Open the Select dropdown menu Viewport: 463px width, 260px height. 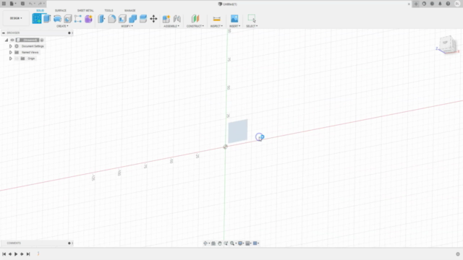click(x=252, y=26)
